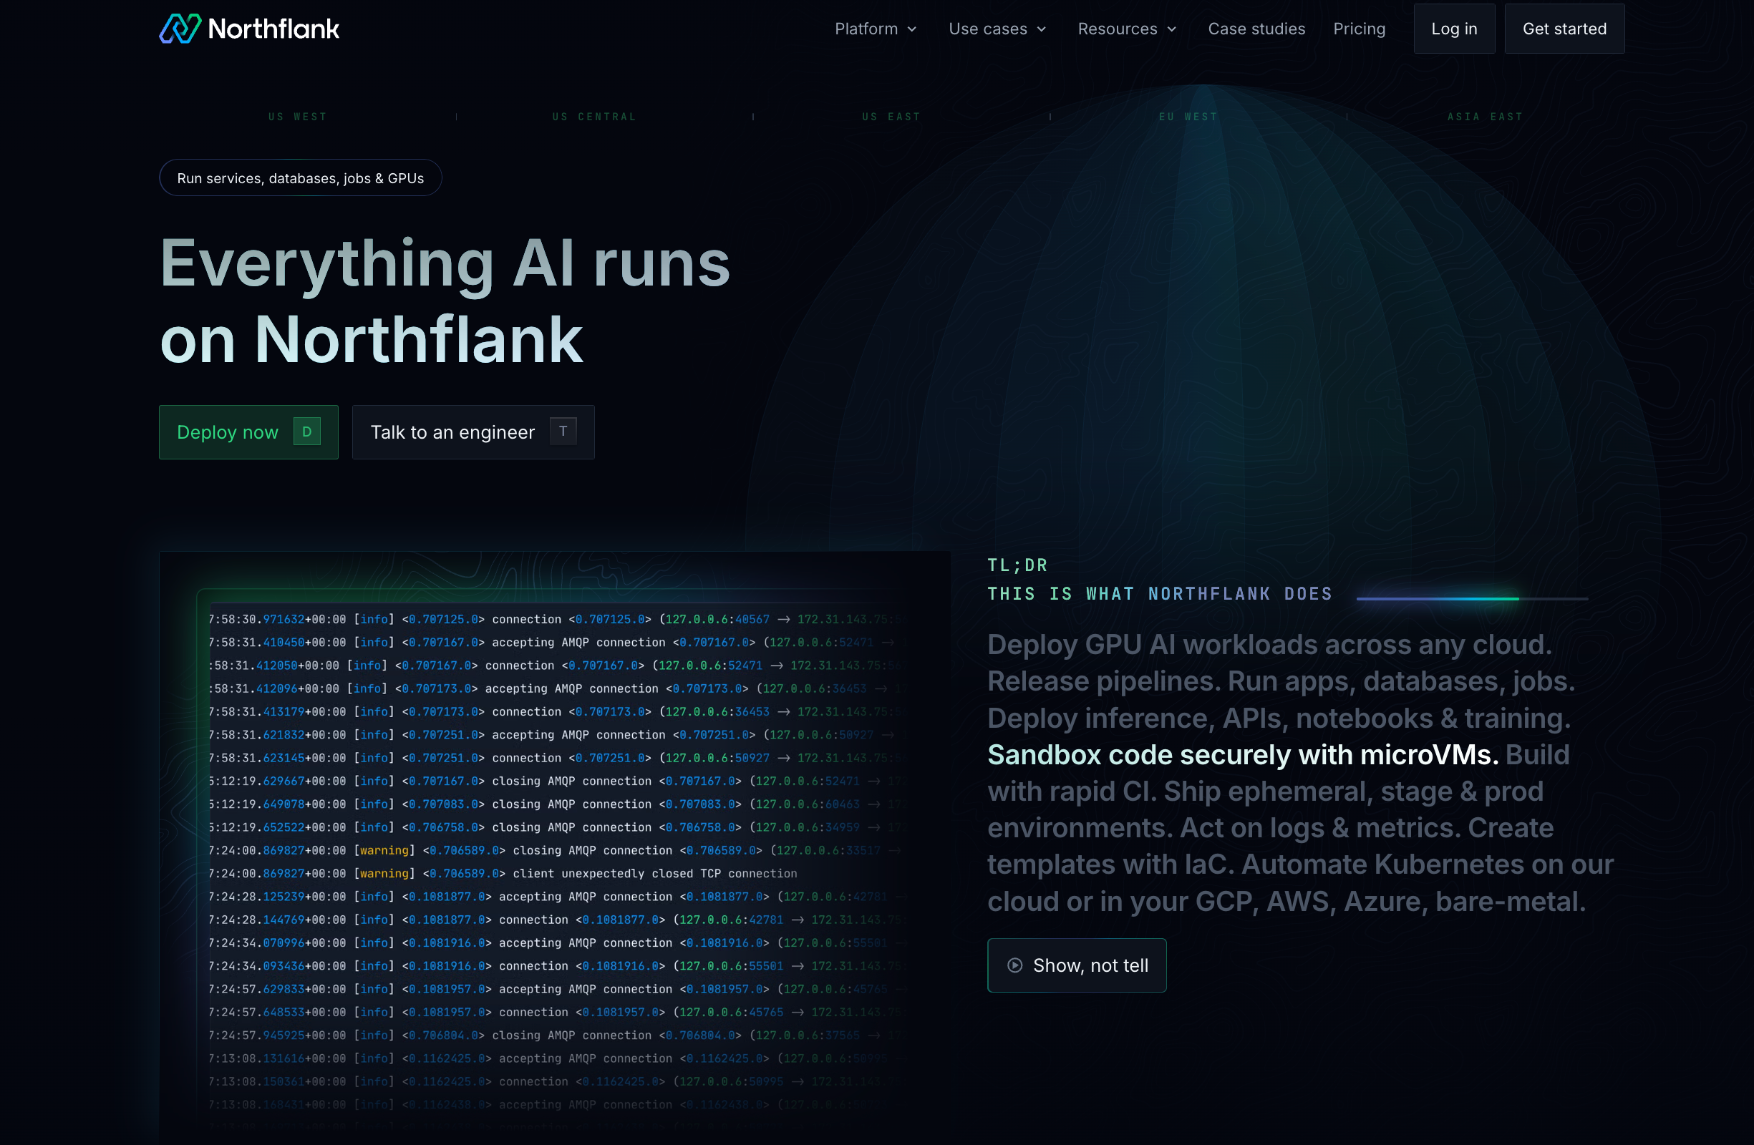Click the T shortcut key badge
This screenshot has height=1145, width=1754.
(x=563, y=432)
